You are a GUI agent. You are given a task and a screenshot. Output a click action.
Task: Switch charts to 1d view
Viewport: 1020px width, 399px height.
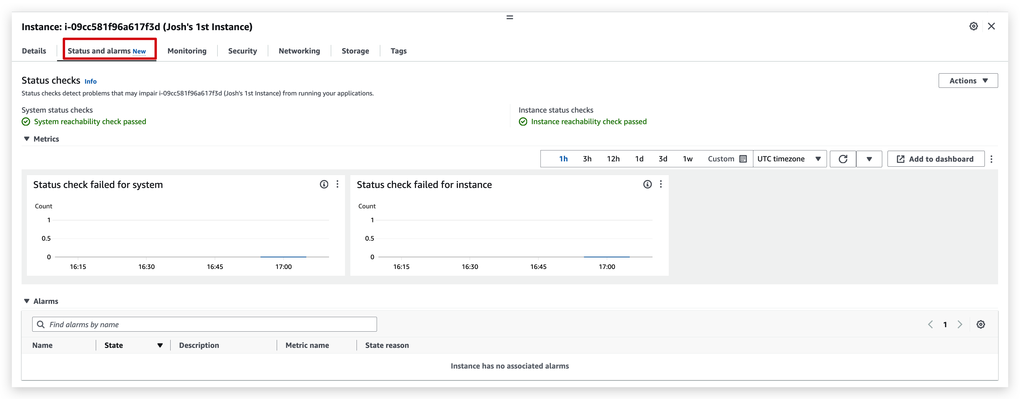(x=639, y=158)
